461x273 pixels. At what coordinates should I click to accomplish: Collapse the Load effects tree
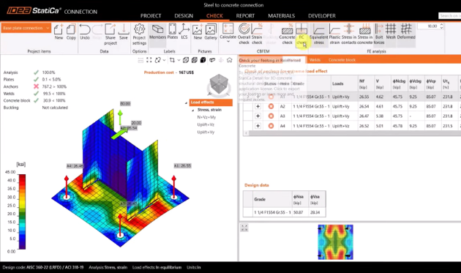click(x=186, y=102)
